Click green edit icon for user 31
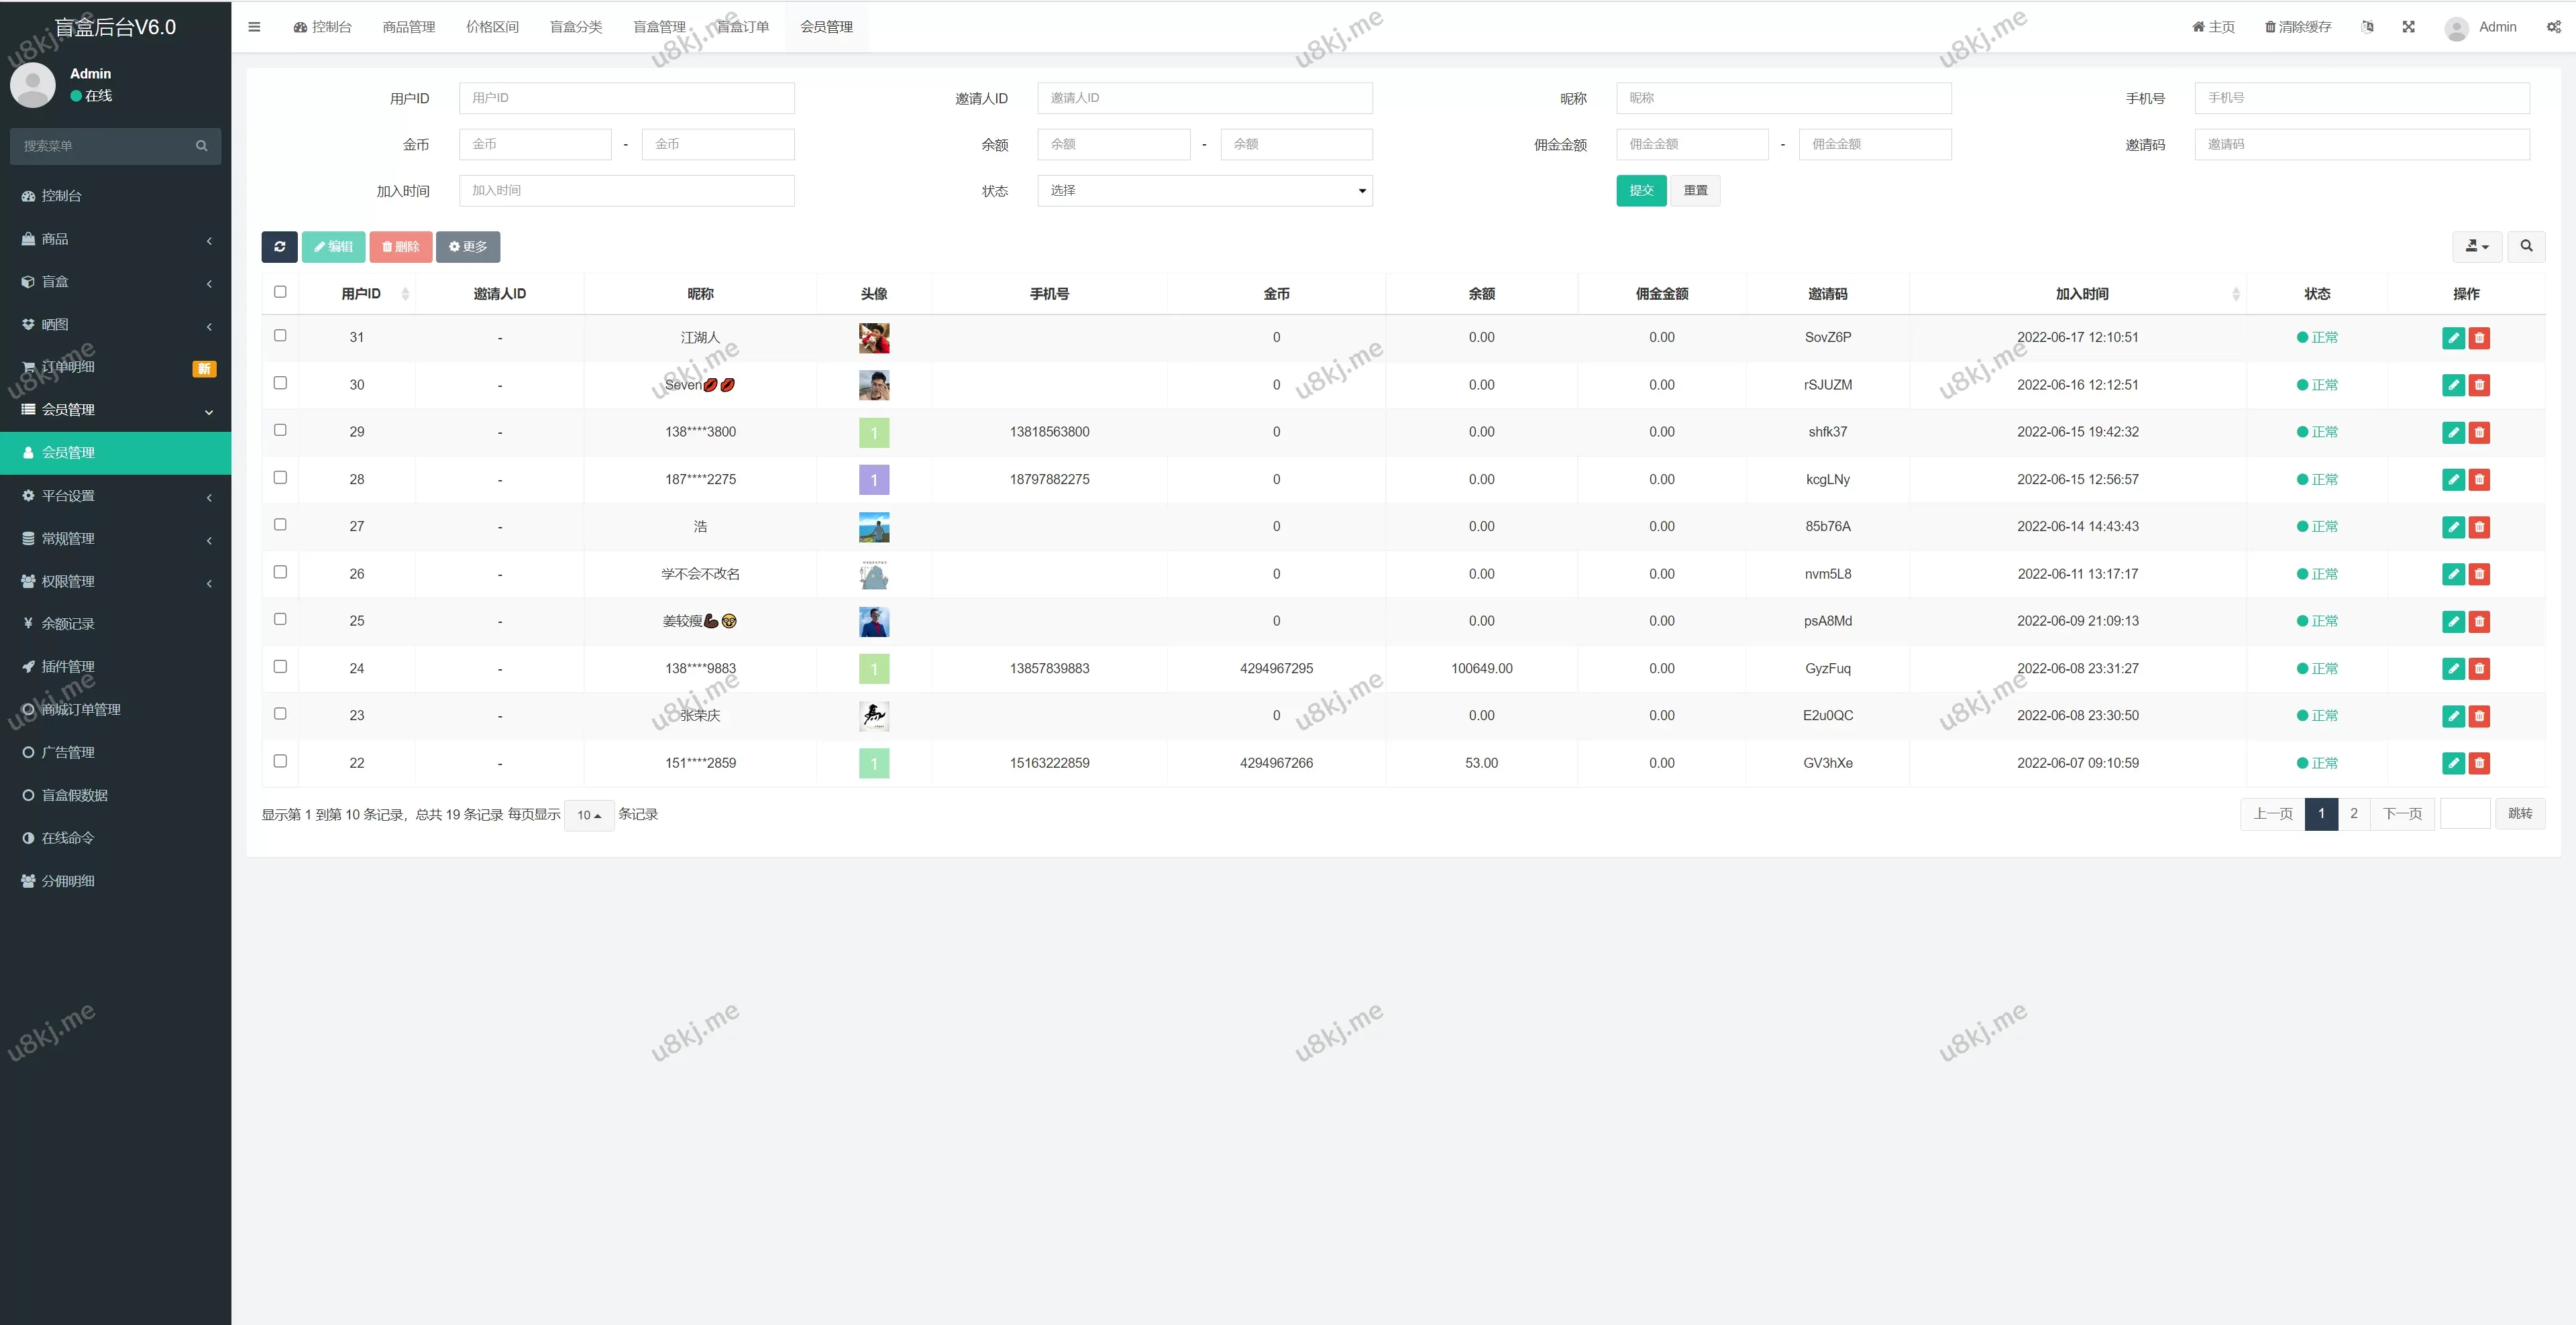This screenshot has height=1325, width=2576. click(2453, 338)
